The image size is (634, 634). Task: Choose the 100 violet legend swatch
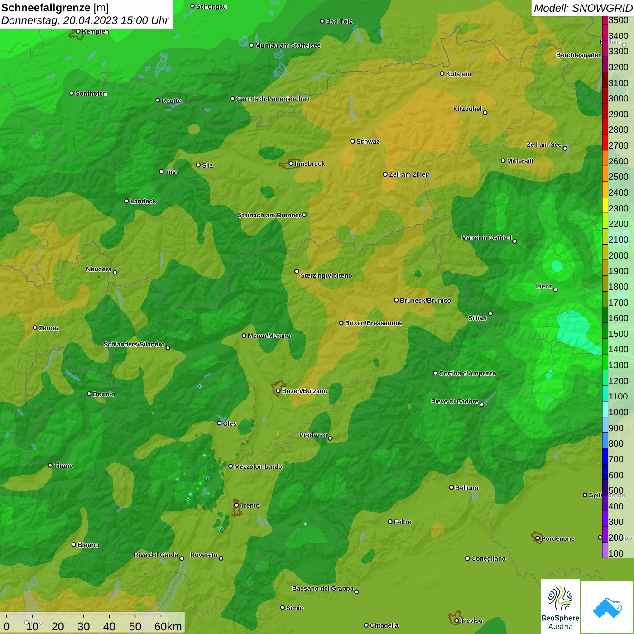605,550
